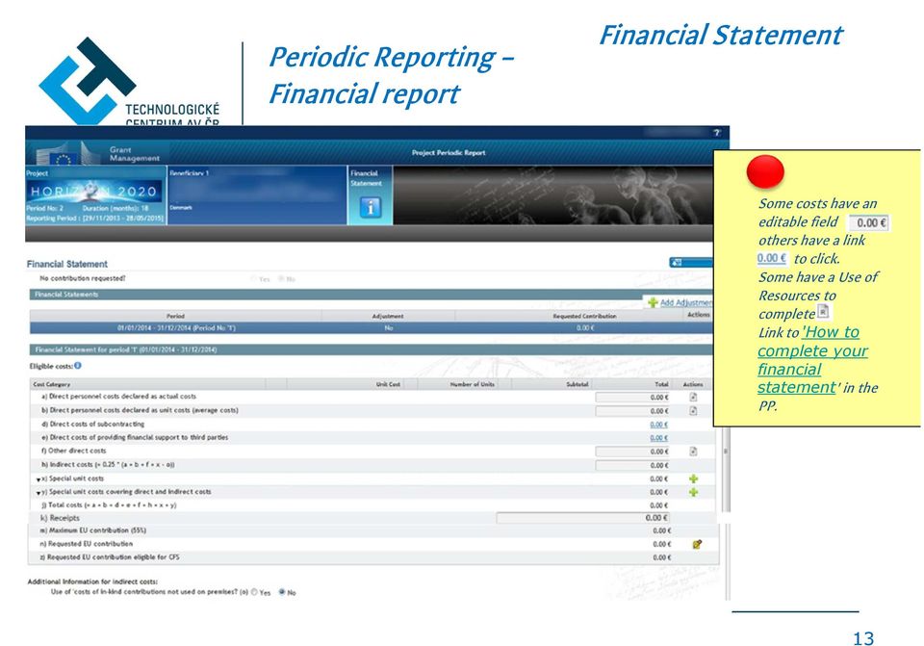This screenshot has height=646, width=924.
Task: Open the 0.00 € link for financial support to third parties
Action: 658,438
